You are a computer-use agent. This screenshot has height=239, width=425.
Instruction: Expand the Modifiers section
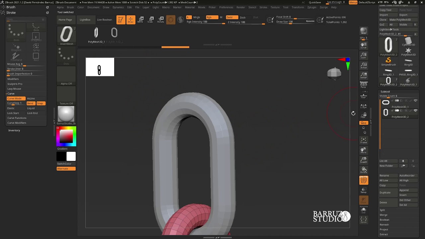point(13,79)
